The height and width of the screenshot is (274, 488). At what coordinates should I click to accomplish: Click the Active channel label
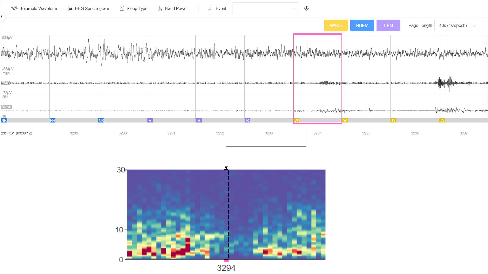pos(6,107)
